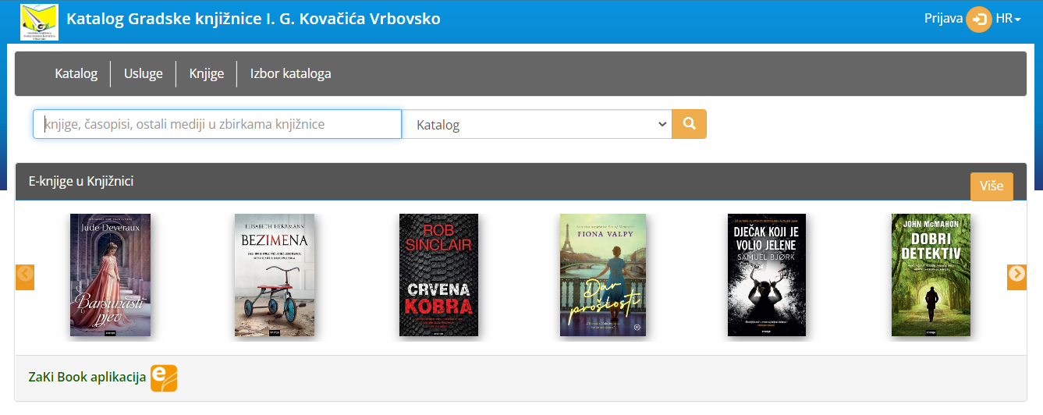Click the Prijava login icon
This screenshot has width=1043, height=415.
[x=978, y=19]
